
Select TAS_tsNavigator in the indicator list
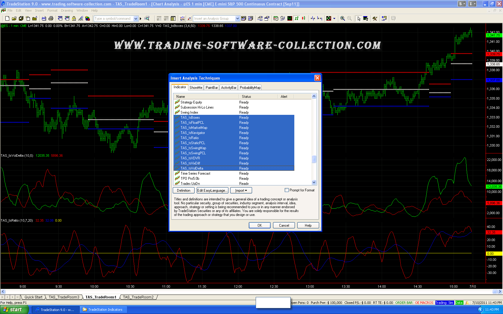click(x=193, y=133)
